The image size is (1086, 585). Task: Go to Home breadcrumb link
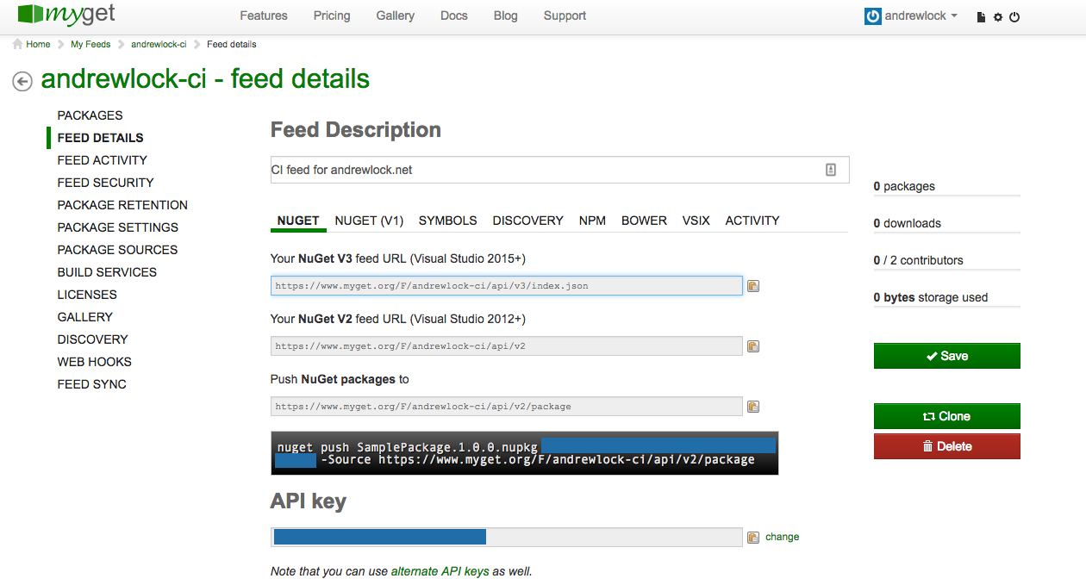[x=38, y=44]
